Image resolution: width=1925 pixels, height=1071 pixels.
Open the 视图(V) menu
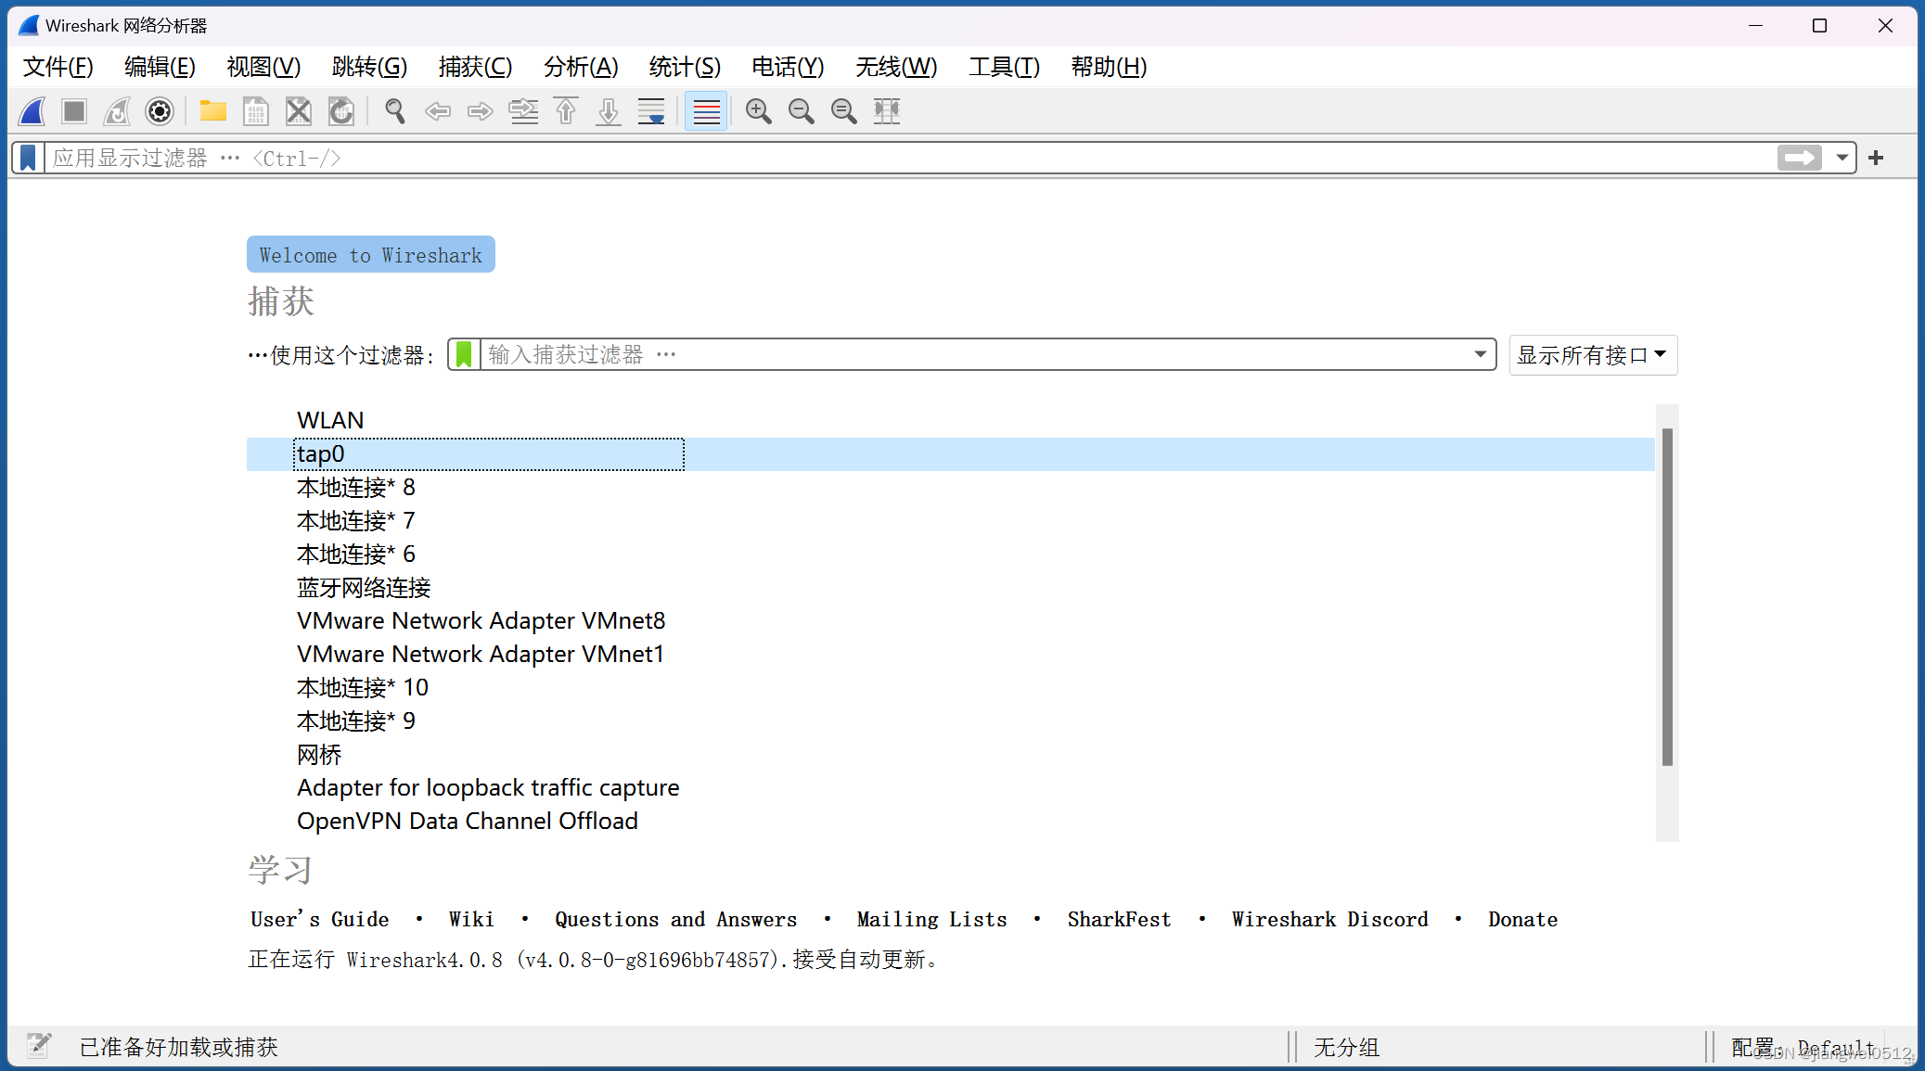[263, 67]
